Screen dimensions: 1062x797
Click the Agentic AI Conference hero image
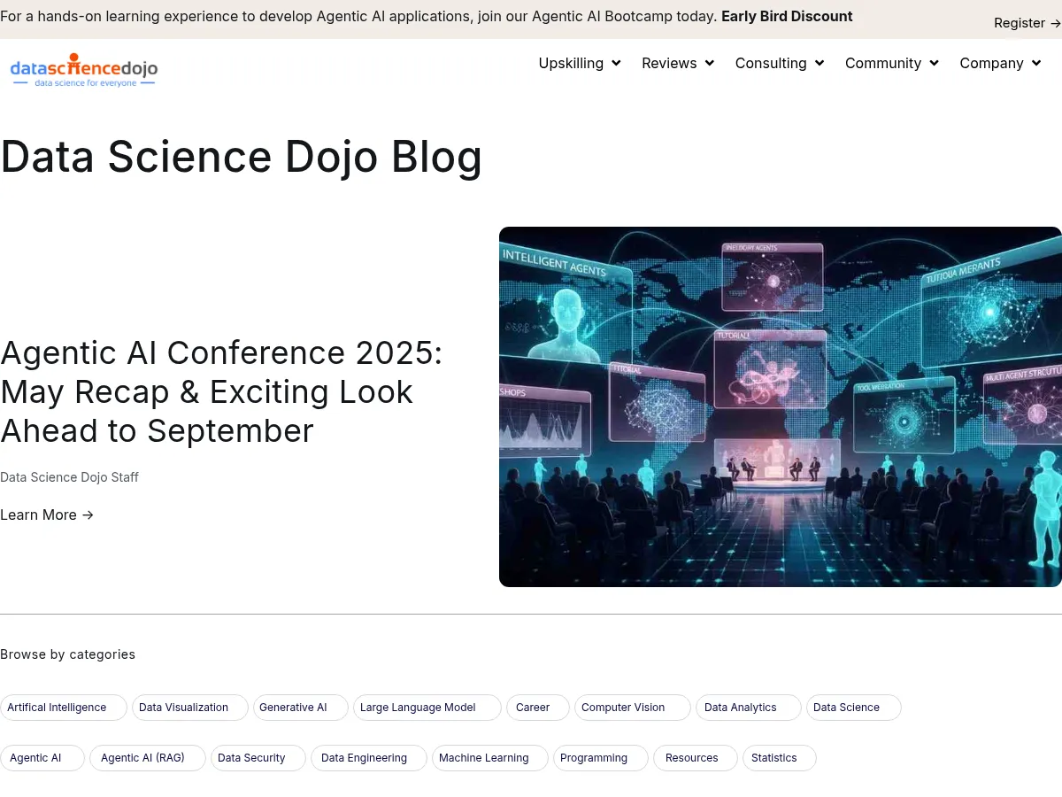(x=781, y=406)
